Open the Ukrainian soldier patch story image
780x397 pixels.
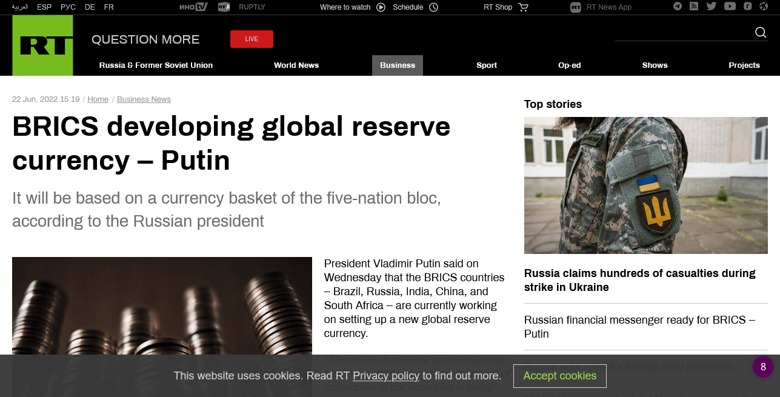click(x=646, y=185)
